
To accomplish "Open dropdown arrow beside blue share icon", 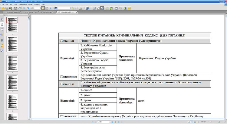I will click(x=90, y=8).
